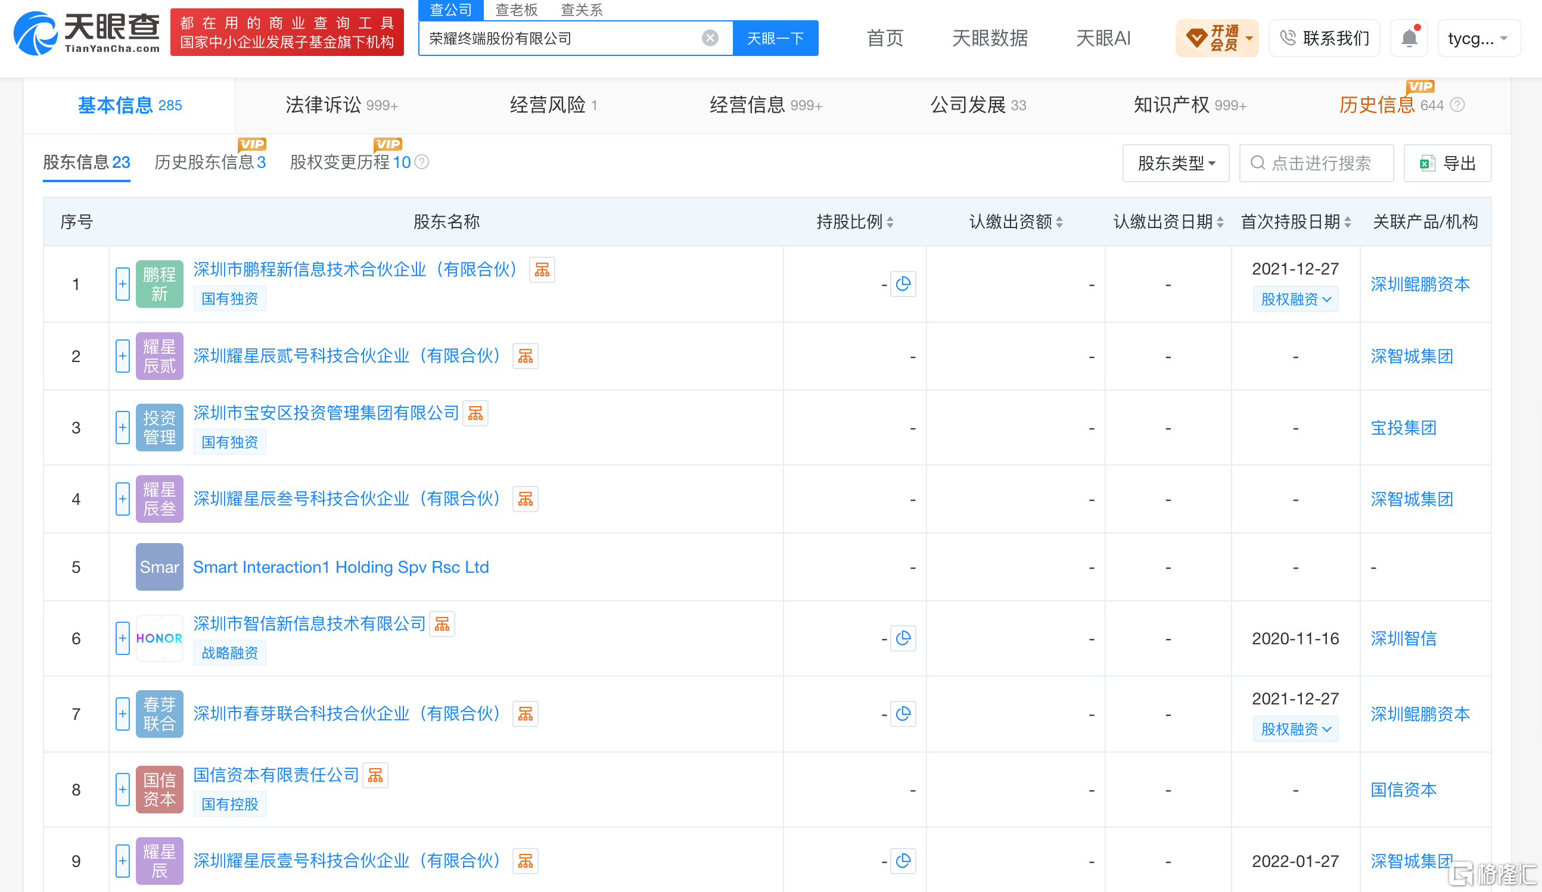This screenshot has height=892, width=1542.
Task: Click 联系我们 button
Action: pos(1324,39)
